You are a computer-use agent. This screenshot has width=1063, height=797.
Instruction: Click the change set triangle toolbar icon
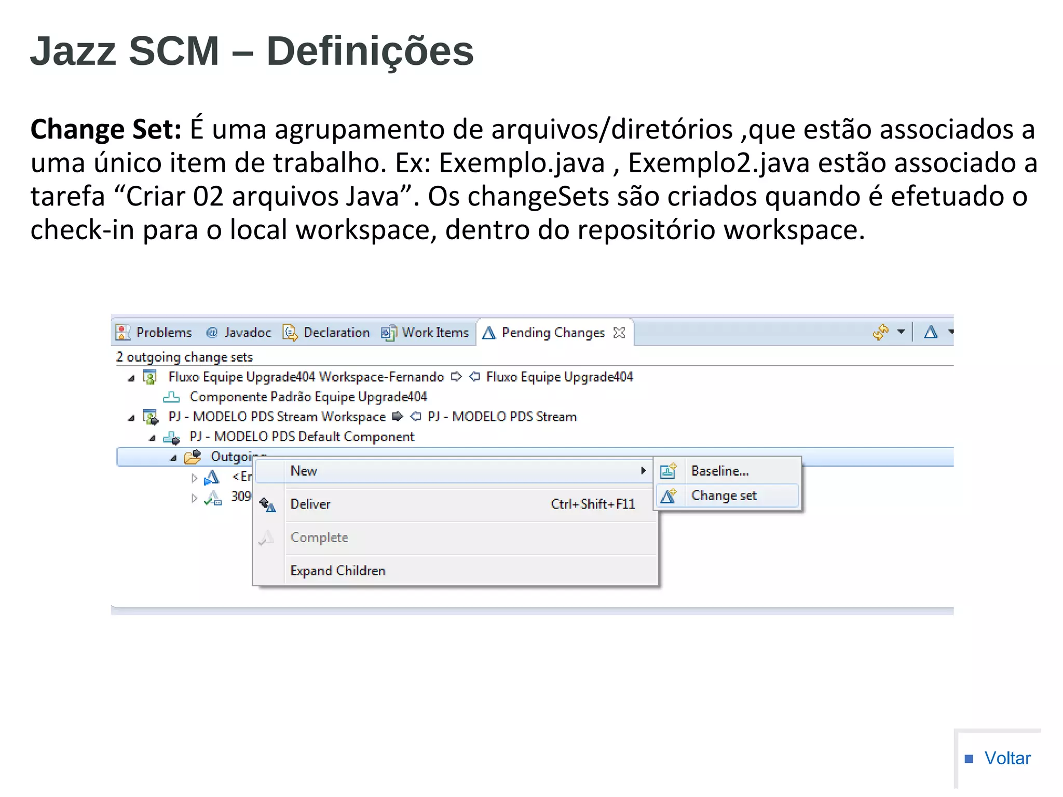click(x=931, y=332)
